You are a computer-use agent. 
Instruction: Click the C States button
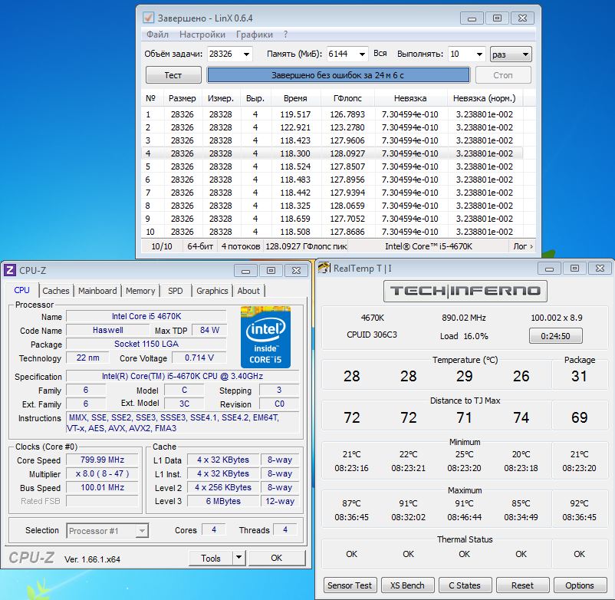[x=465, y=585]
